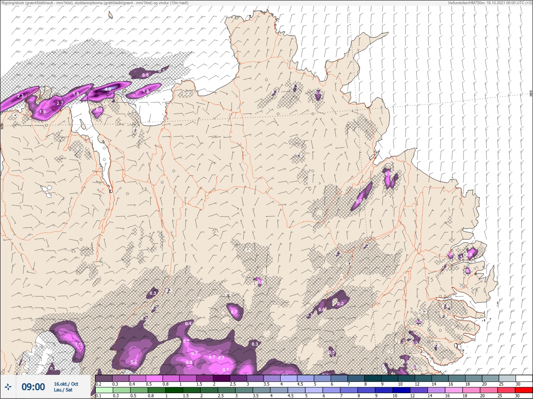Click the 1.9 precipitation value on the map
Image resolution: width=533 pixels, height=399 pixels.
[x=42, y=112]
